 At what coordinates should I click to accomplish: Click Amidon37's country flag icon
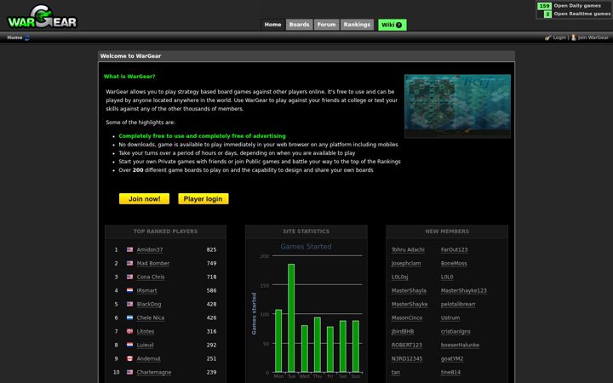pyautogui.click(x=129, y=249)
